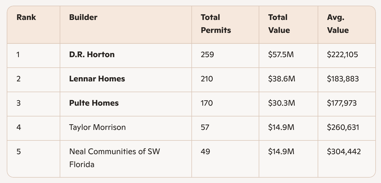
Task: Select Neal Communities of SW Florida
Action: tap(114, 158)
